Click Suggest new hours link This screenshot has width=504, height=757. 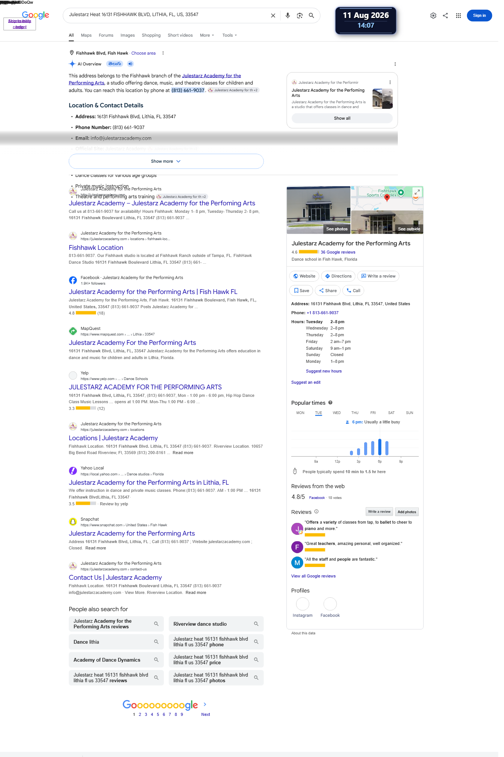coord(324,371)
